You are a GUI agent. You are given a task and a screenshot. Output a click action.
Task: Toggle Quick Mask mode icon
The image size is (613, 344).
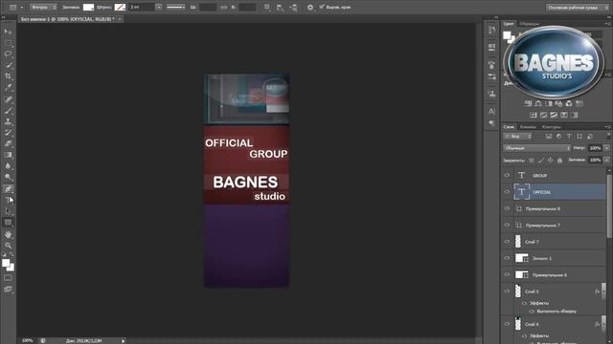pos(8,278)
